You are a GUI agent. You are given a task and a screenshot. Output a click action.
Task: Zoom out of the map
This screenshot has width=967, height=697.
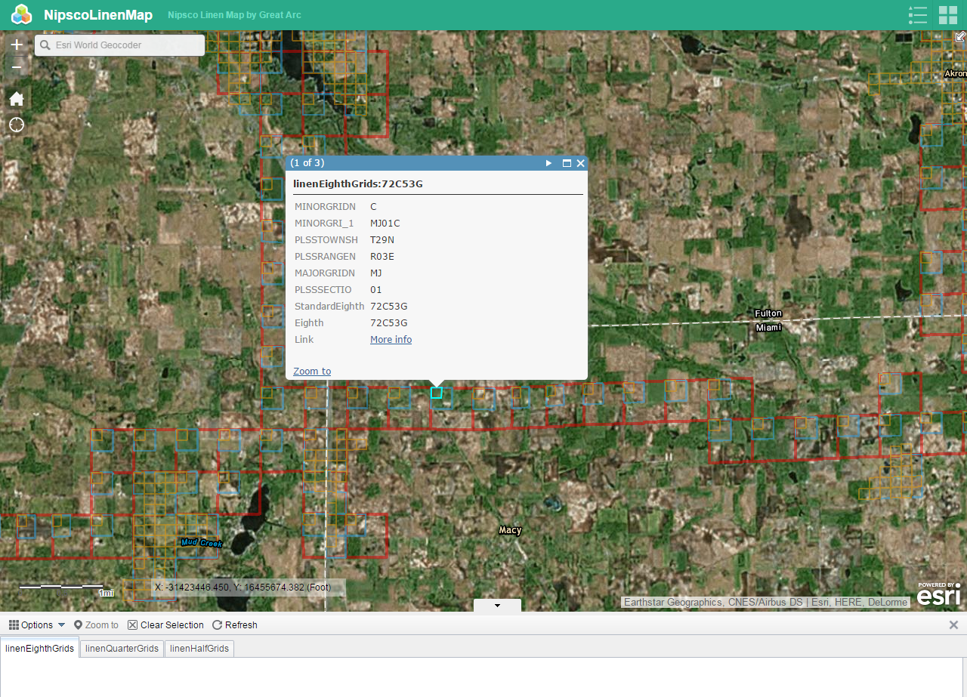pyautogui.click(x=17, y=67)
